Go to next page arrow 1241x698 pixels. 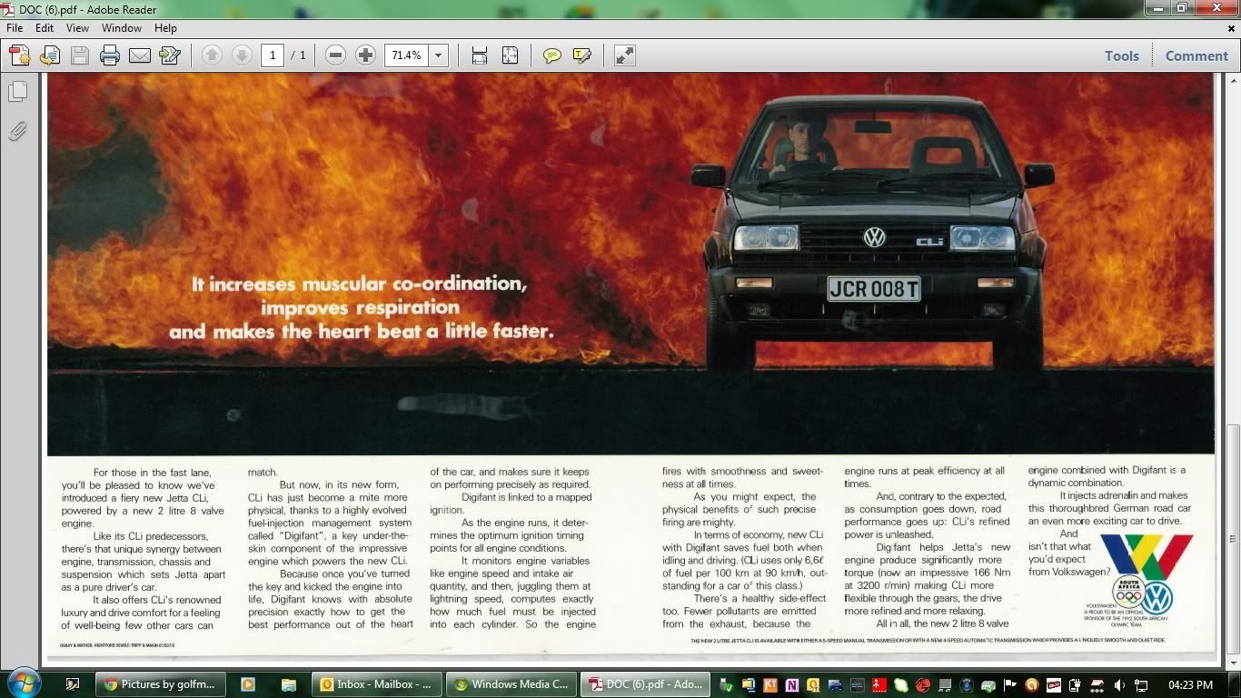(242, 55)
